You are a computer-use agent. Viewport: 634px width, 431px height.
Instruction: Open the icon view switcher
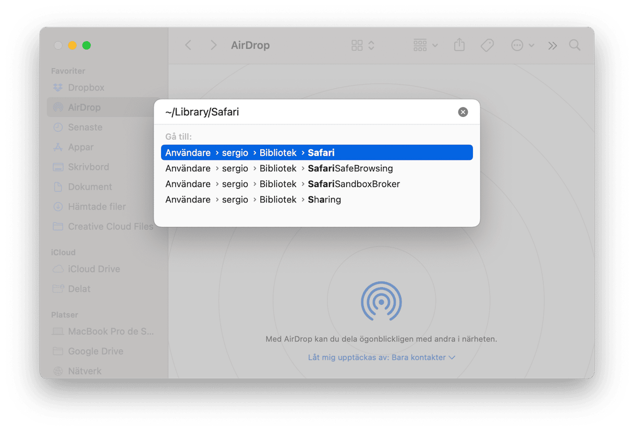tap(363, 45)
